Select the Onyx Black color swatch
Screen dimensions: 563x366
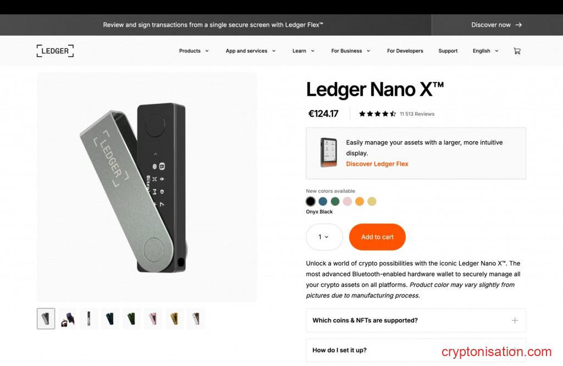click(311, 201)
